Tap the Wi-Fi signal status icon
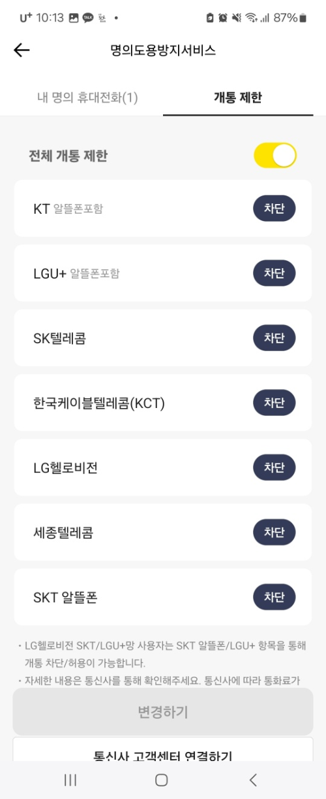The width and height of the screenshot is (326, 799). [251, 18]
